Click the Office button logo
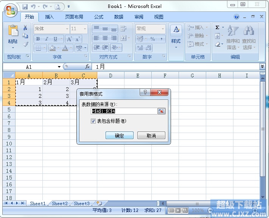Screen dimensions: 269x218 (x=11, y=10)
